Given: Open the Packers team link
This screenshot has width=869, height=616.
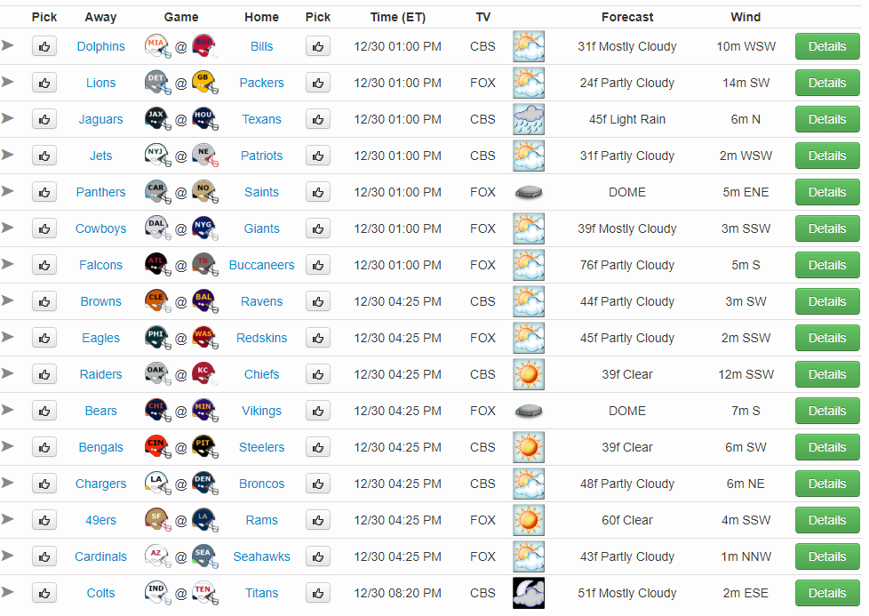Looking at the screenshot, I should pyautogui.click(x=261, y=84).
